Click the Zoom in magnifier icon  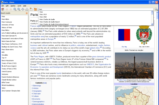[x=15, y=9]
